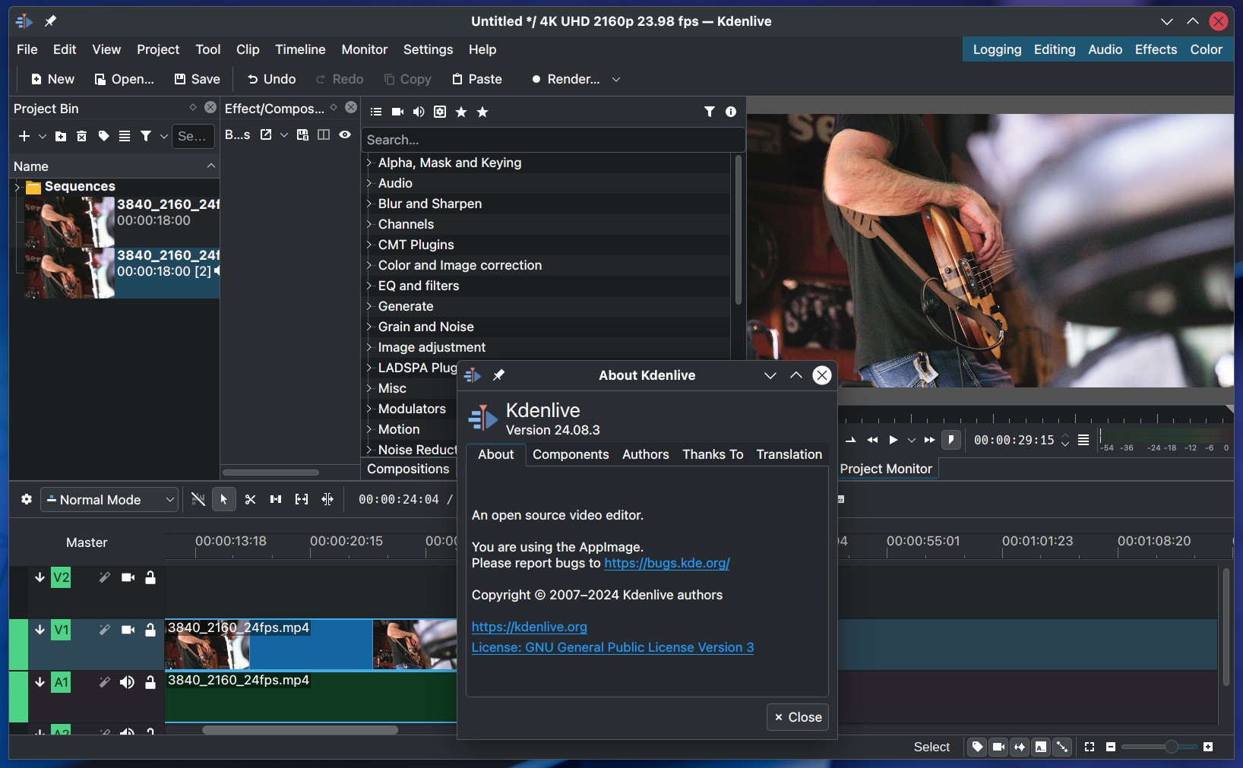
Task: Toggle the effect stack eye visibility icon
Action: coord(345,134)
